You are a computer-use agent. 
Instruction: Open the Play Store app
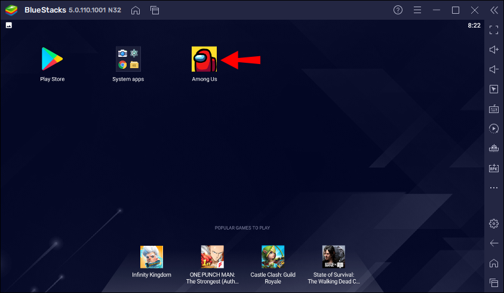52,59
